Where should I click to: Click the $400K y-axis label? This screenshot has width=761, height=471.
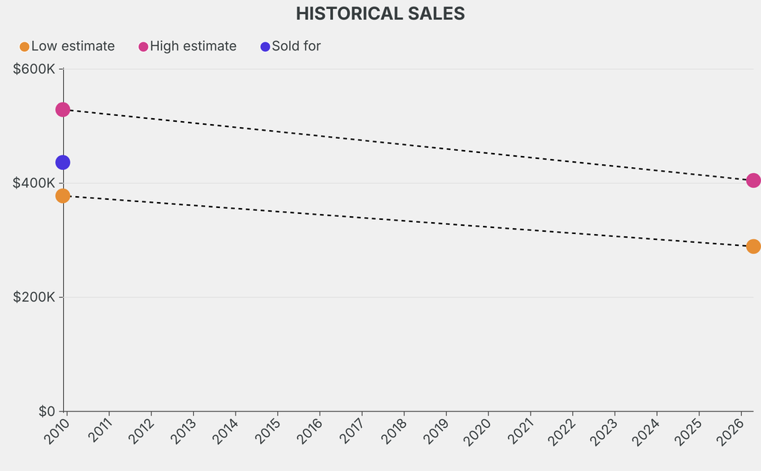coord(34,183)
